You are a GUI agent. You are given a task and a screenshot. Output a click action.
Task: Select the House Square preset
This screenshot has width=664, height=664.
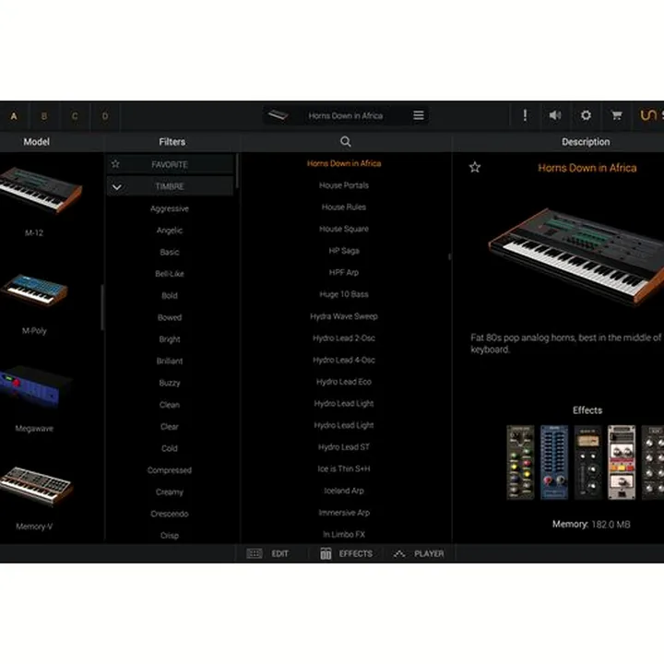click(x=344, y=229)
